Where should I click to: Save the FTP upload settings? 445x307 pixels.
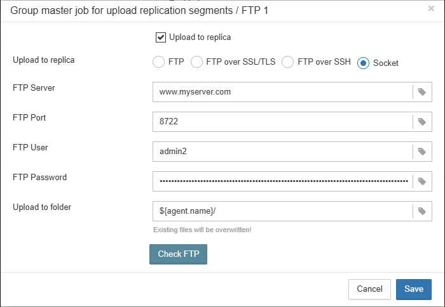(x=413, y=289)
